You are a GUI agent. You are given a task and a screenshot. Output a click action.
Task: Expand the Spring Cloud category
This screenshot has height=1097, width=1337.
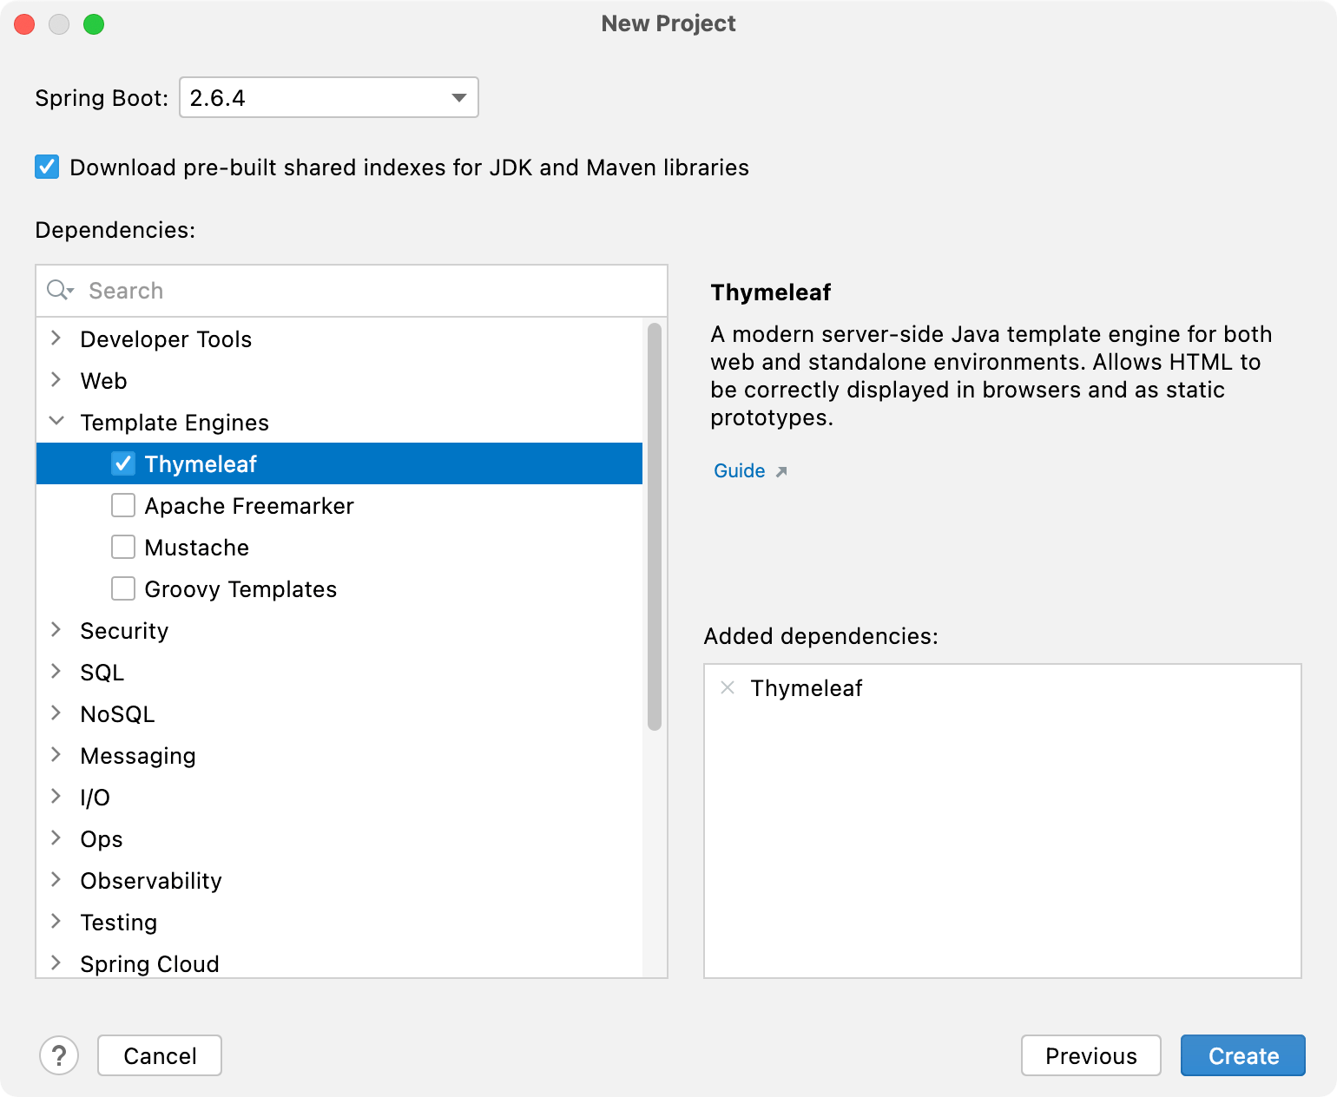pyautogui.click(x=56, y=963)
